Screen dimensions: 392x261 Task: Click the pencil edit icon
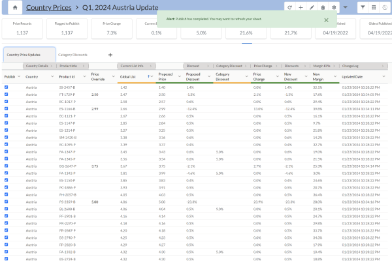(312, 7)
